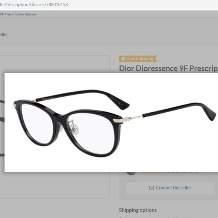Screen dimensions: 218x218
Task: Click the envelope icon beside Contact the seller
Action: (x=151, y=188)
